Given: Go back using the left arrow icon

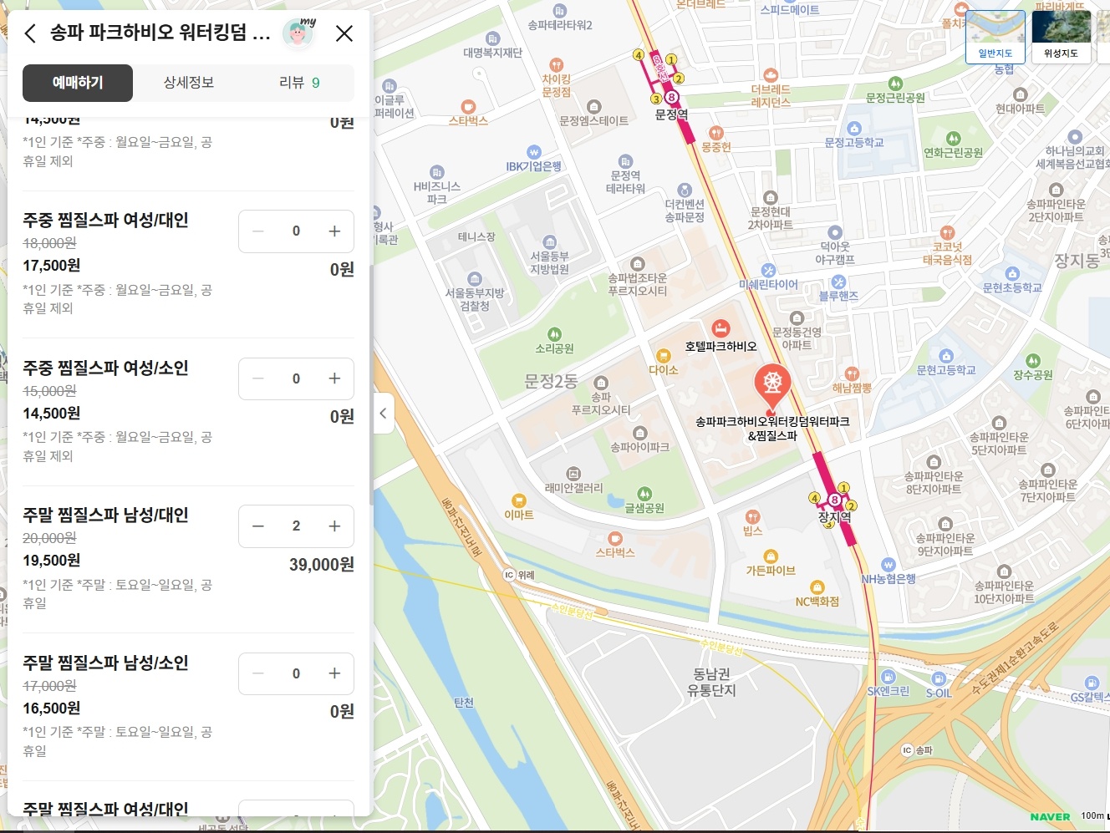Looking at the screenshot, I should (30, 33).
